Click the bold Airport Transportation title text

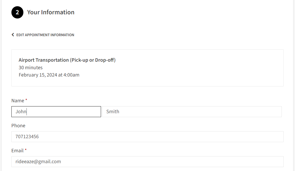click(x=44, y=60)
